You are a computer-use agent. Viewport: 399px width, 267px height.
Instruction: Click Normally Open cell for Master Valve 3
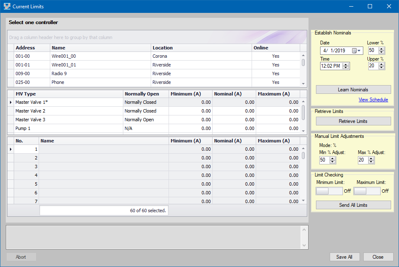pos(146,120)
